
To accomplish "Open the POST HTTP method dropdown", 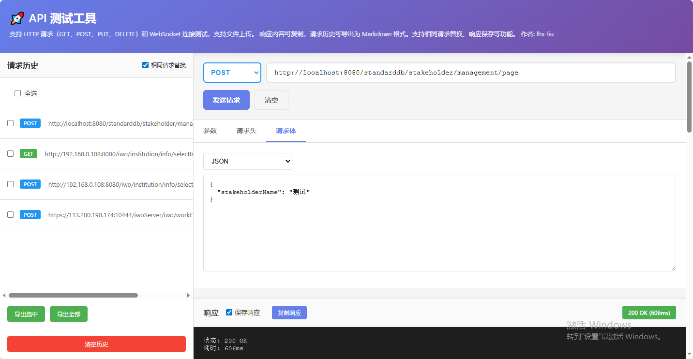I will [x=232, y=72].
